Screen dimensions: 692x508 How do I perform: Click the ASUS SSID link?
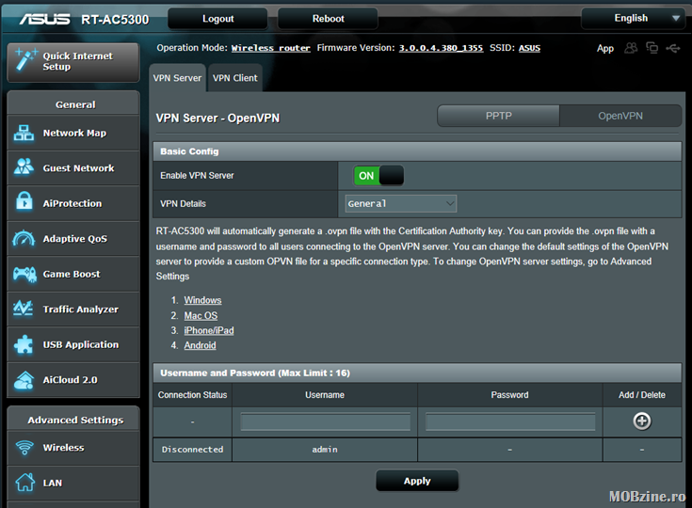click(x=529, y=48)
